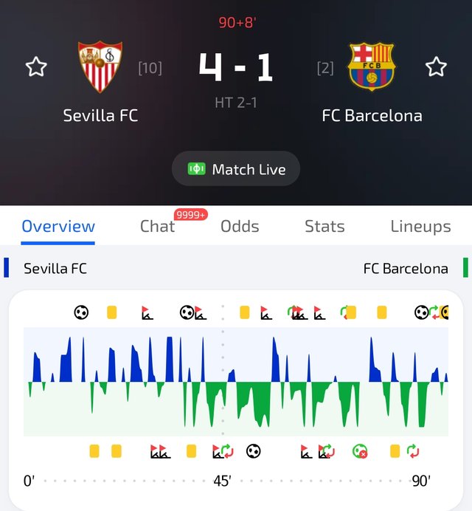Select the Overview tab
The image size is (472, 511).
(x=58, y=227)
